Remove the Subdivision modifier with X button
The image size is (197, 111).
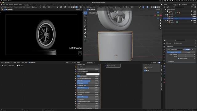[193, 49]
